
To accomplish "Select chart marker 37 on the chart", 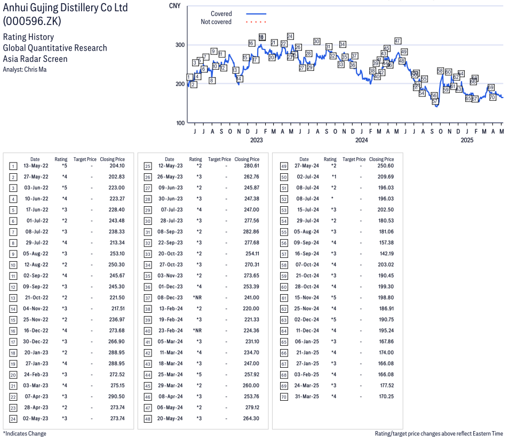I will [354, 56].
